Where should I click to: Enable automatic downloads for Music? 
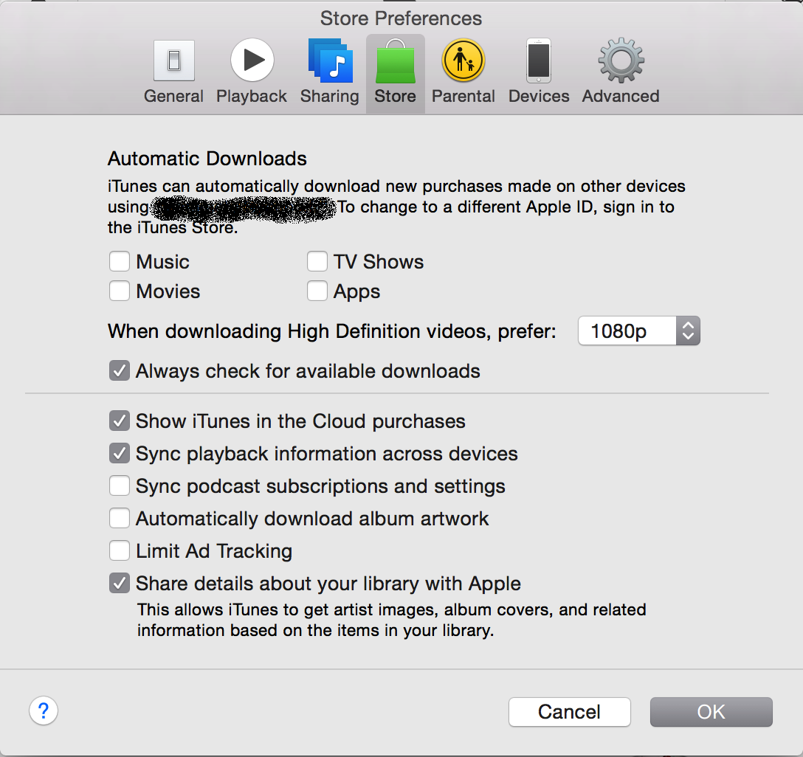click(120, 261)
